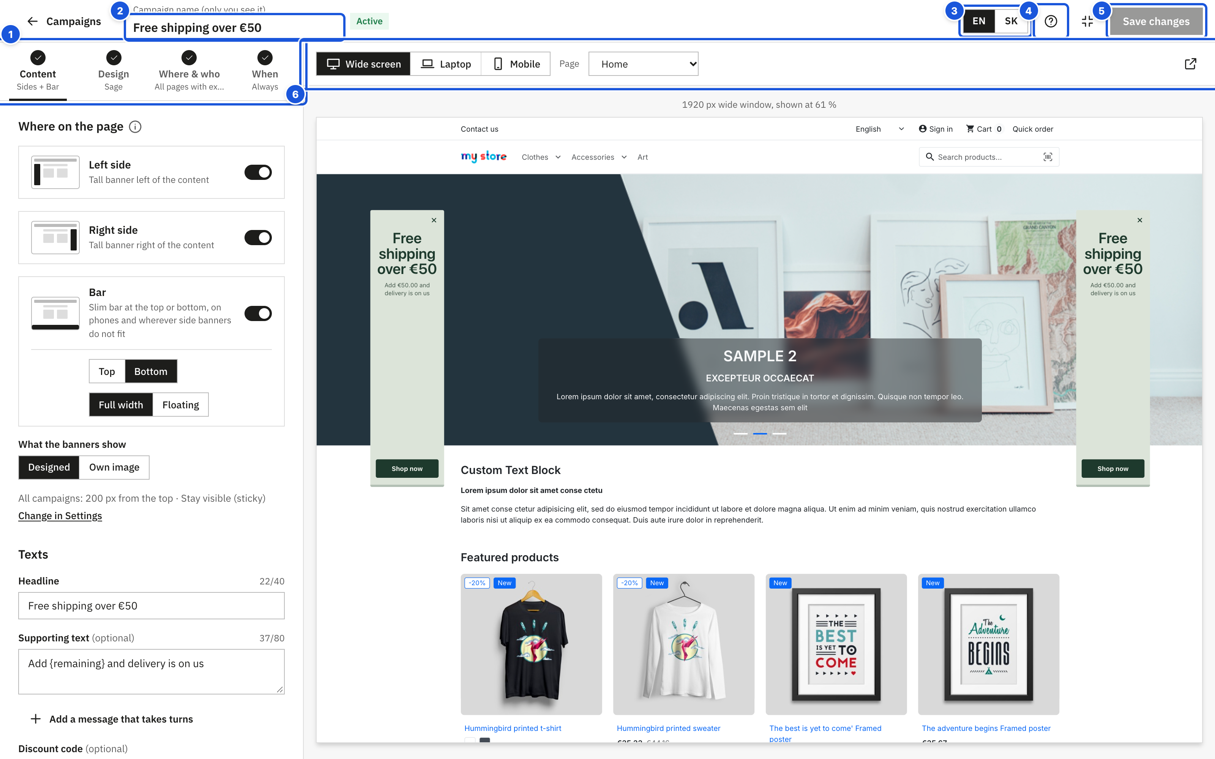Image resolution: width=1215 pixels, height=759 pixels.
Task: Click the Save changes button
Action: coord(1156,21)
